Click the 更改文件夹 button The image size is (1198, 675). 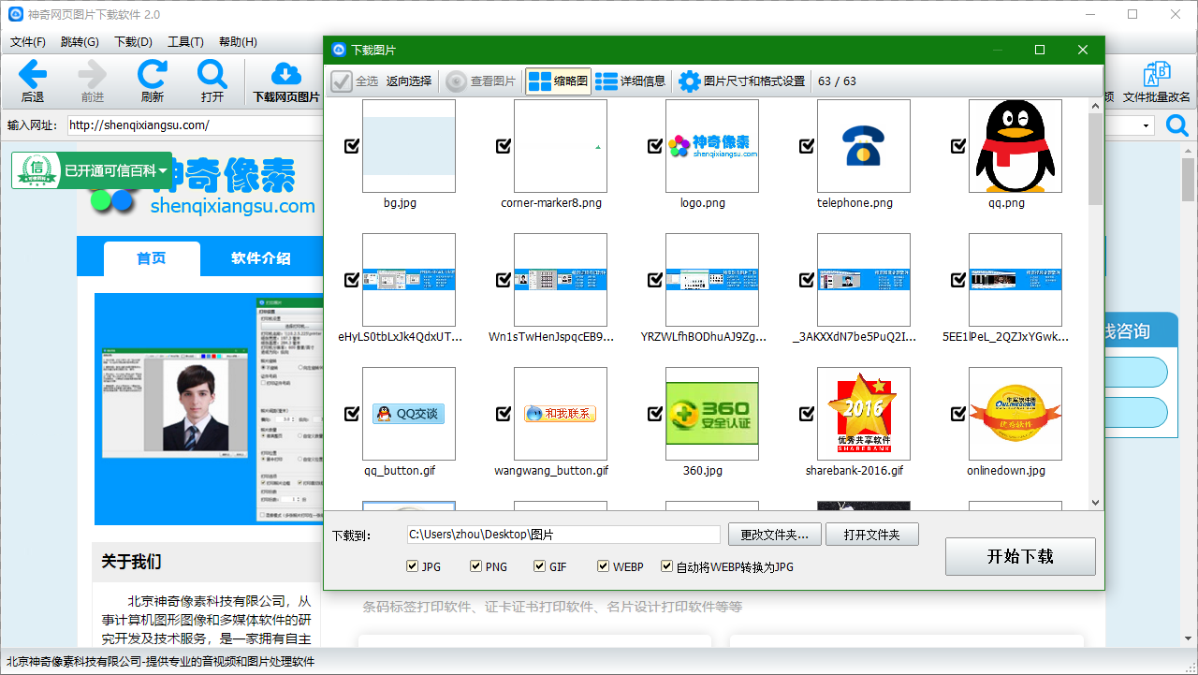[x=774, y=534]
